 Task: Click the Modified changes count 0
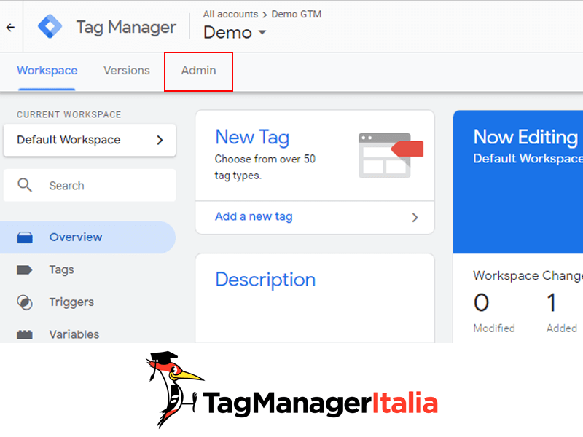pyautogui.click(x=481, y=302)
